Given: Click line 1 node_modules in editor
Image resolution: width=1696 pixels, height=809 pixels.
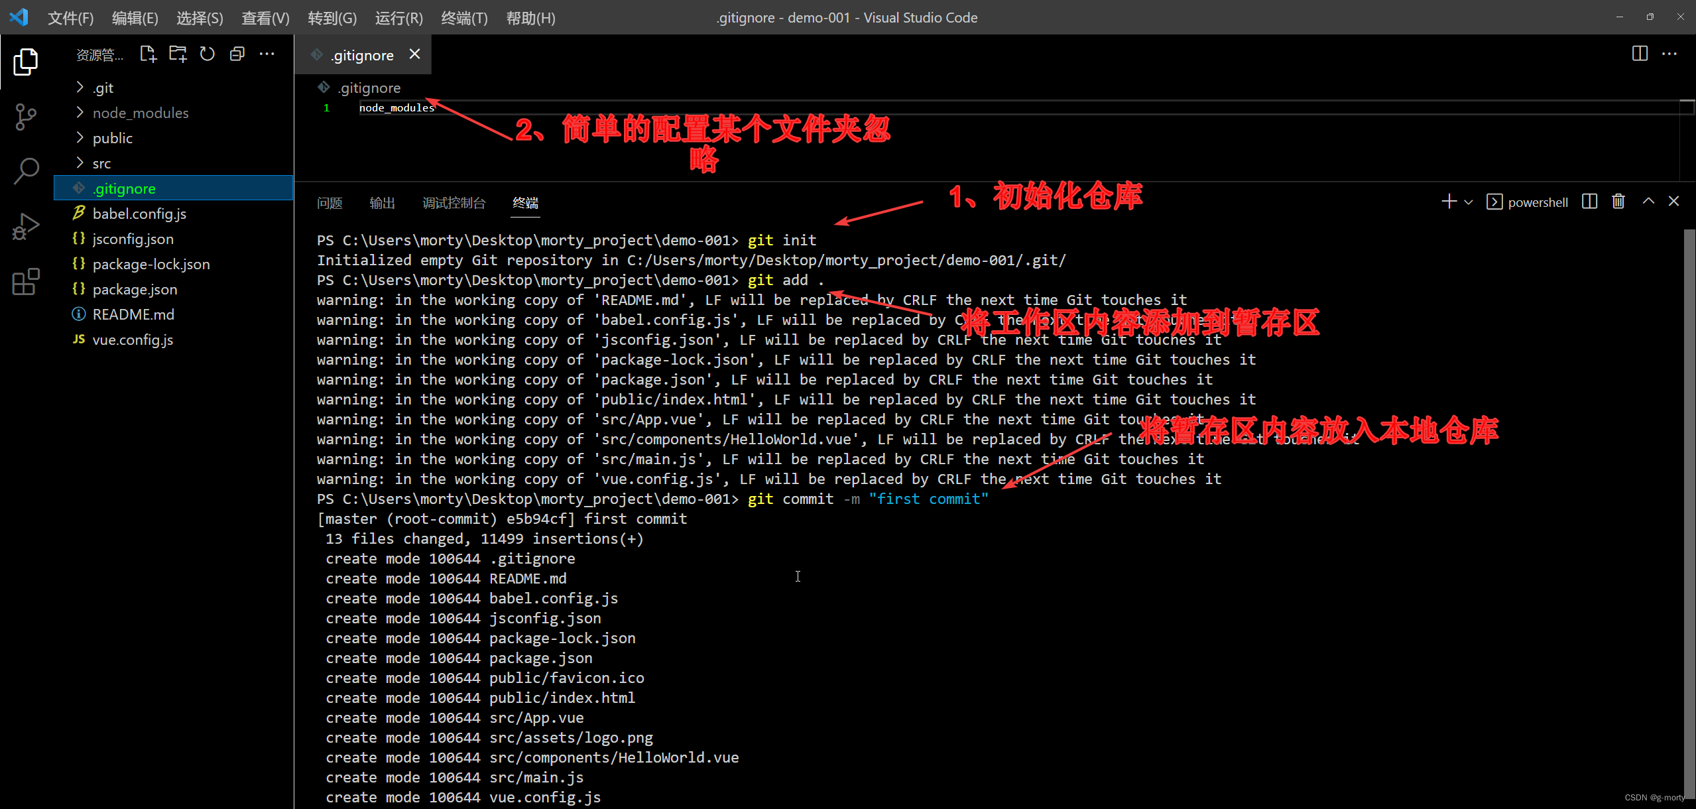Looking at the screenshot, I should coord(396,107).
